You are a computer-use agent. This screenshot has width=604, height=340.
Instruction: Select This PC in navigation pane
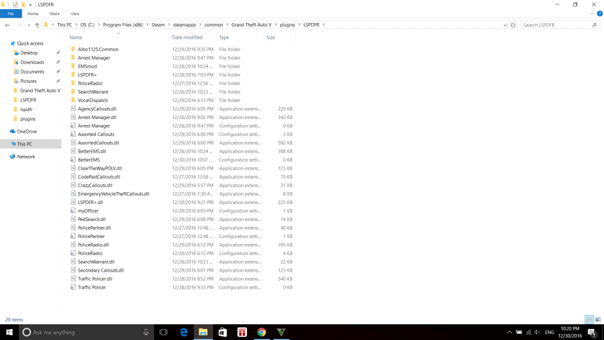click(24, 144)
